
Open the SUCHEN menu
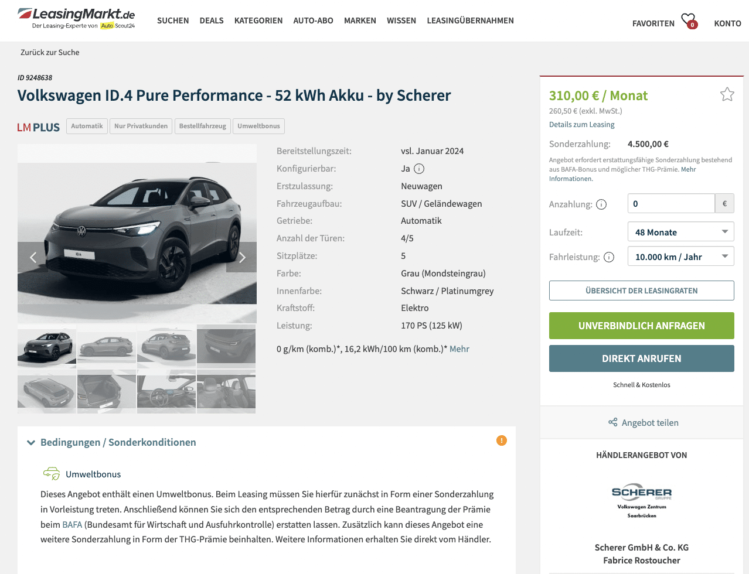[x=173, y=20]
